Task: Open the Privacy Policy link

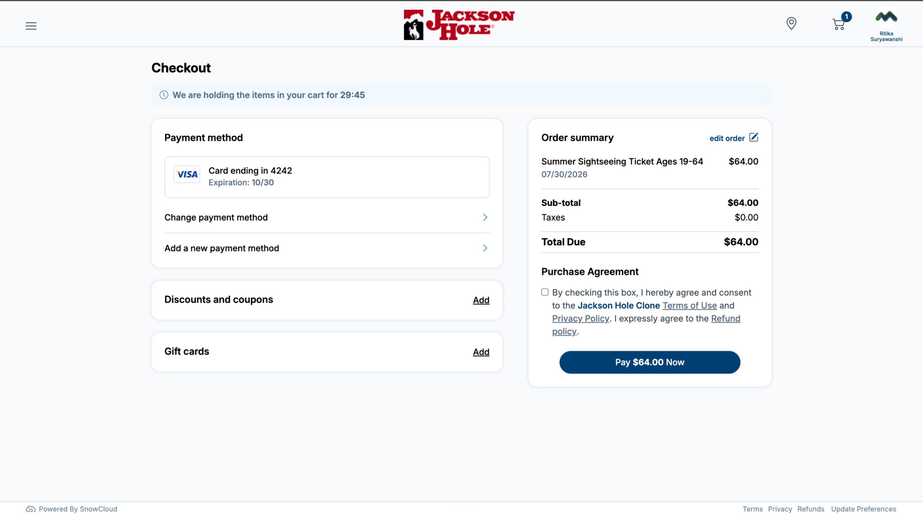Action: pyautogui.click(x=580, y=318)
